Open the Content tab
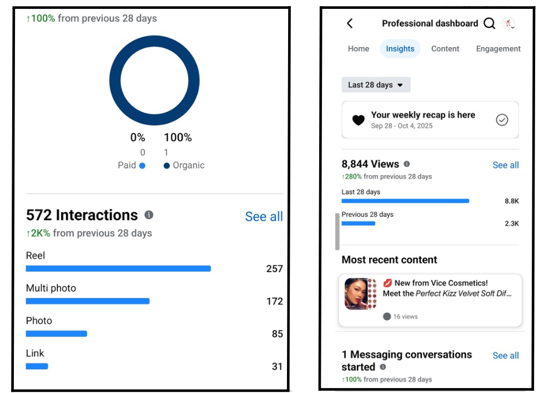 point(445,49)
